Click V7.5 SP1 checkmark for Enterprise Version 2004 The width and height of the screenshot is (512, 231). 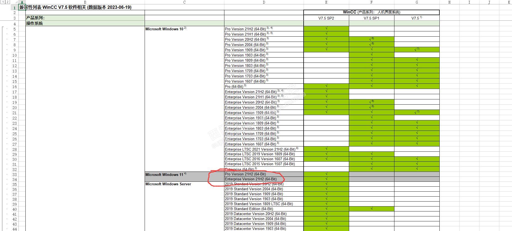(x=372, y=107)
